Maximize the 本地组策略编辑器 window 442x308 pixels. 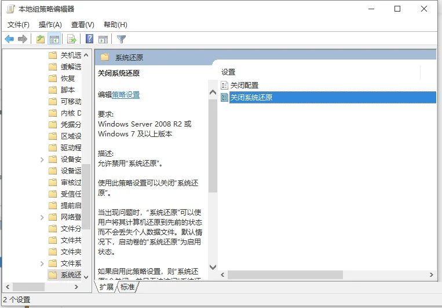397,9
